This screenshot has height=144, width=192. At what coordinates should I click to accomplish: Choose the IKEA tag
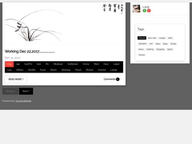[x=170, y=38]
